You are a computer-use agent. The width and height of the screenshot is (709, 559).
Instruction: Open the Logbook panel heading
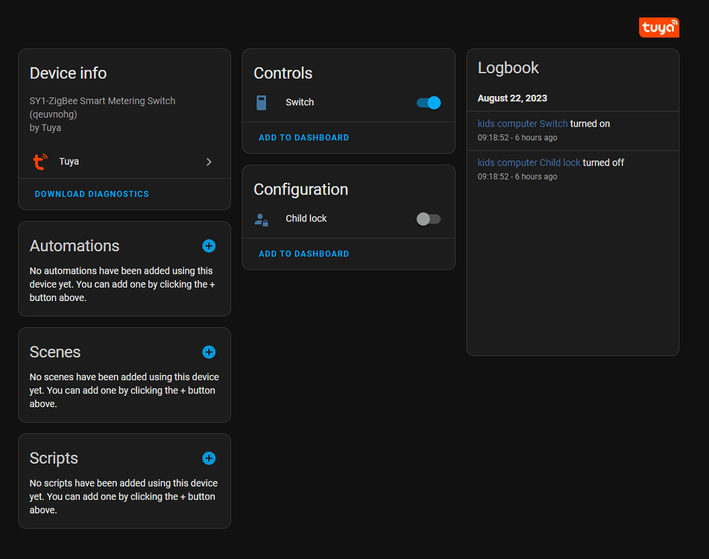[508, 68]
